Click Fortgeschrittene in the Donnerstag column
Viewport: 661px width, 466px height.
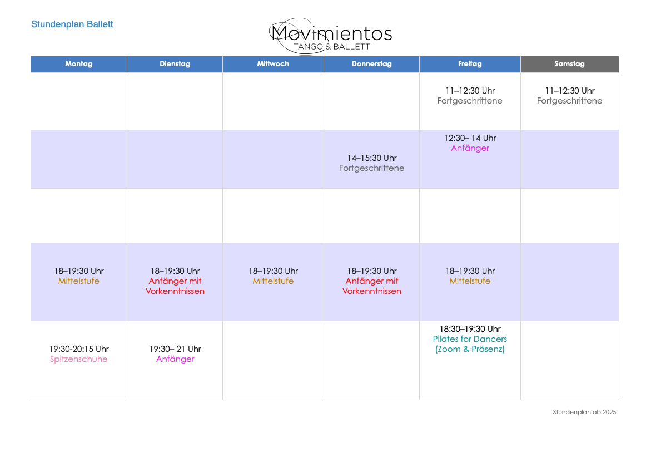[x=372, y=169]
